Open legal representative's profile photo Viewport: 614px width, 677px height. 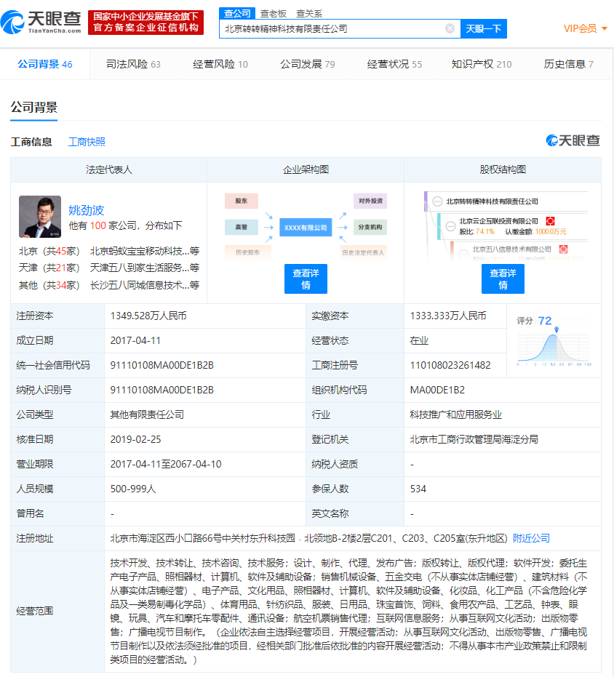coord(40,217)
